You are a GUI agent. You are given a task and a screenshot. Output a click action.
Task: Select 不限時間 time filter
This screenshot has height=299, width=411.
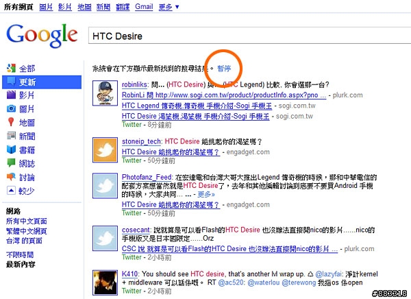[20, 254]
